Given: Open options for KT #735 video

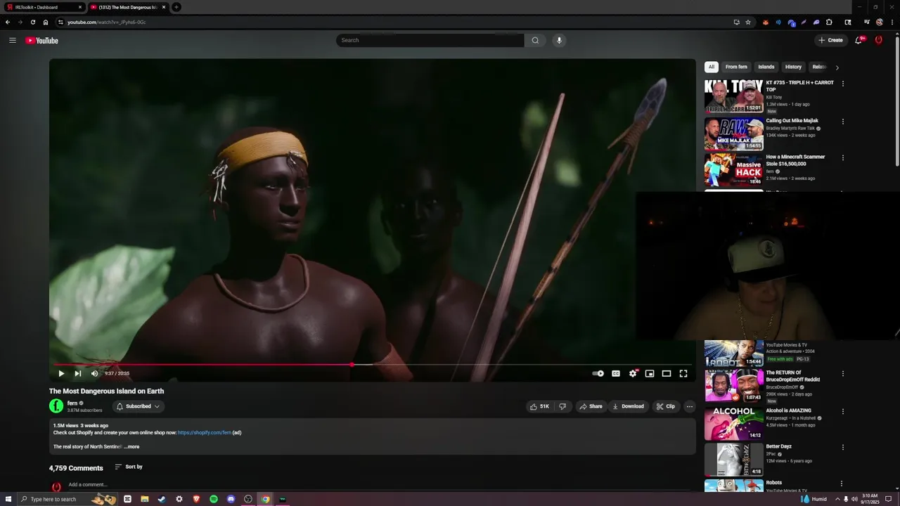Looking at the screenshot, I should (x=843, y=84).
